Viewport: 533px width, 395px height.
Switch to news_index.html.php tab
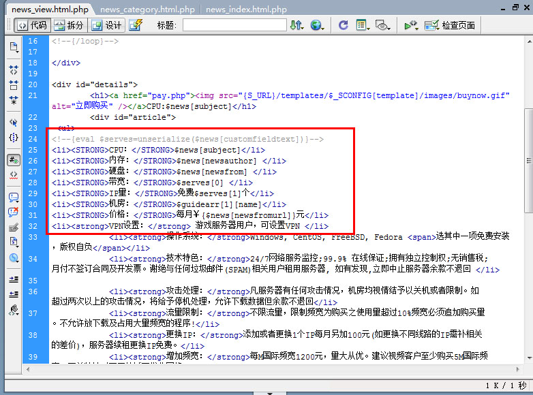pos(246,10)
